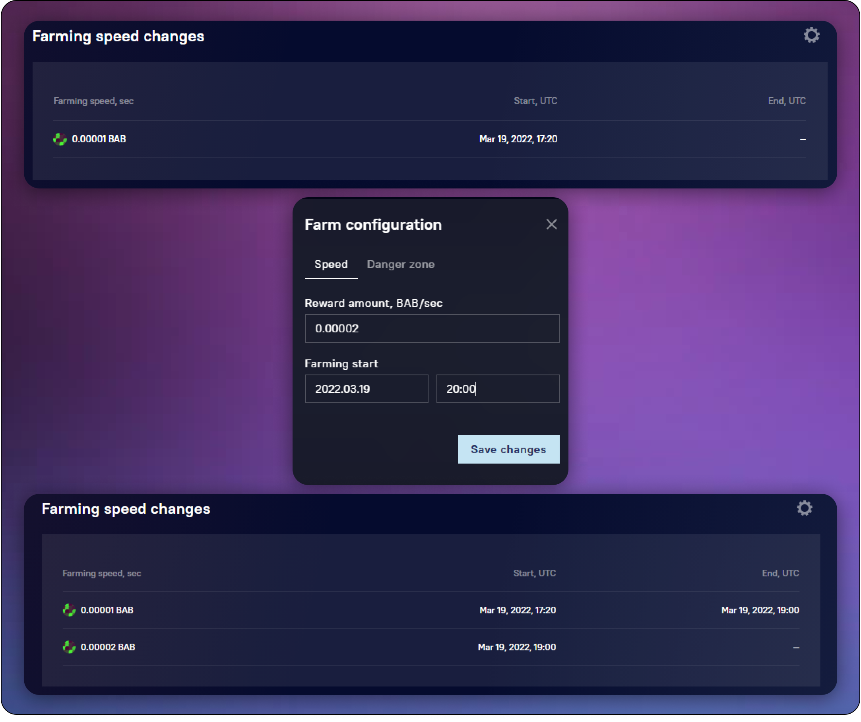Click Farm configuration dialog title

click(373, 225)
